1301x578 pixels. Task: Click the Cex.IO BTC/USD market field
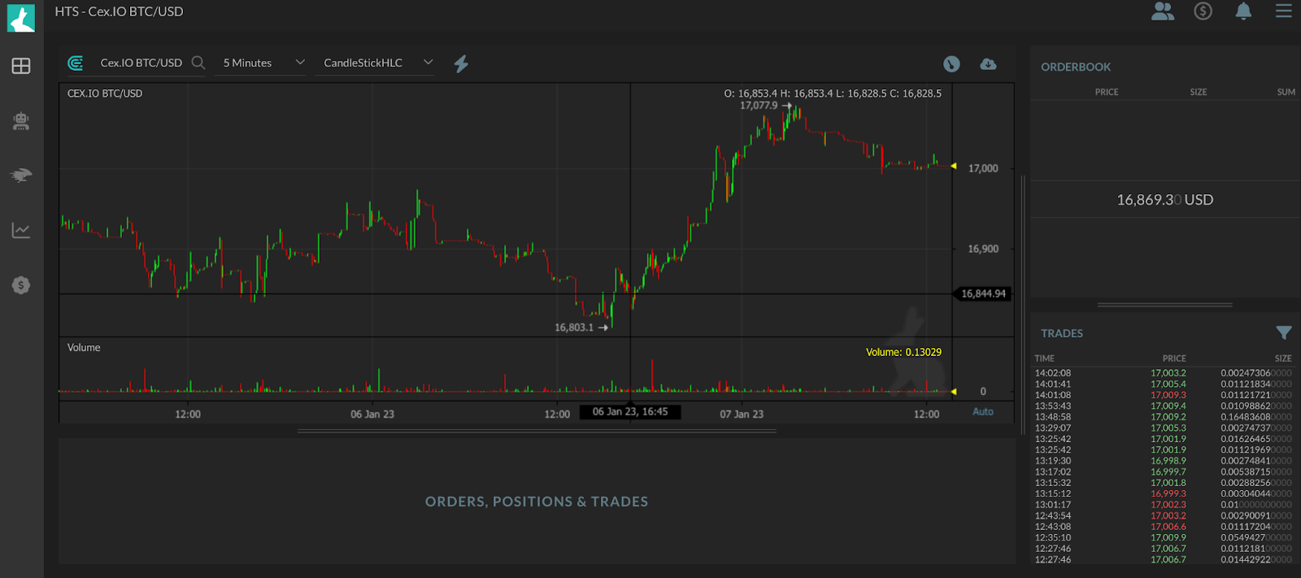pyautogui.click(x=141, y=63)
